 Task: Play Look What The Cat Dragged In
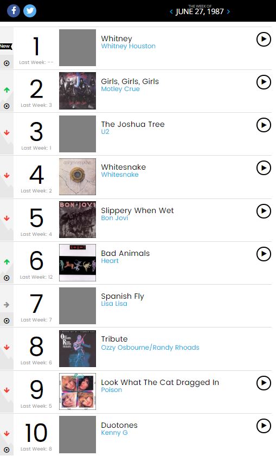[264, 383]
